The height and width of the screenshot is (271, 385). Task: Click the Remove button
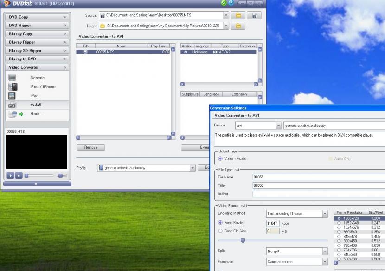(x=90, y=147)
